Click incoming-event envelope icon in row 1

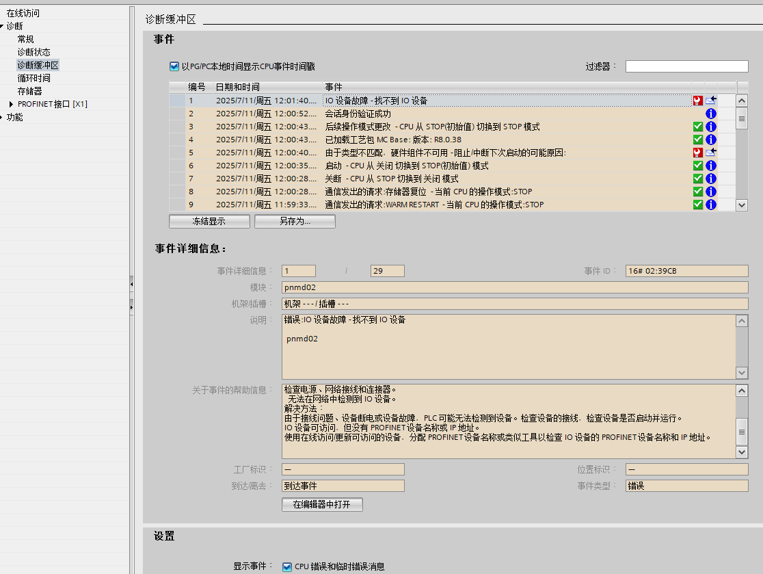click(710, 101)
